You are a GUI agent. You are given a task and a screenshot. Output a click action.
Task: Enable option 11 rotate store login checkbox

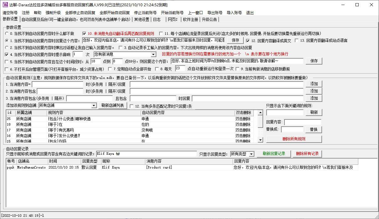tap(161, 34)
